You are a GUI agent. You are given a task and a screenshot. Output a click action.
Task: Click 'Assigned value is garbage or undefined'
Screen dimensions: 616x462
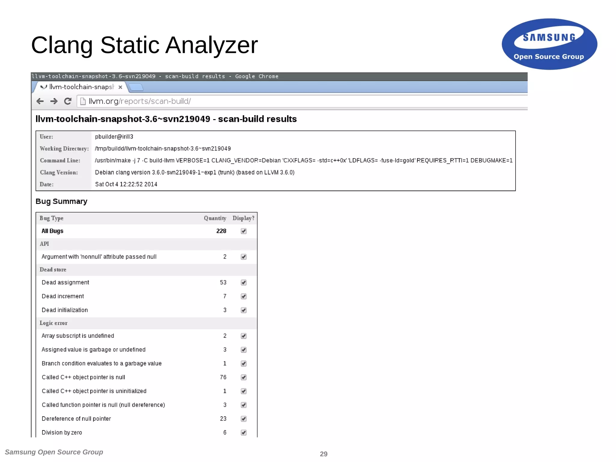click(x=93, y=350)
